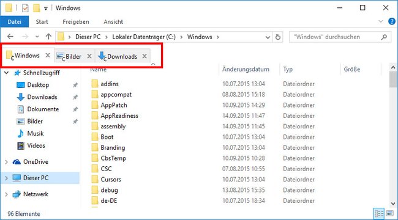Image resolution: width=398 pixels, height=220 pixels.
Task: Switch to large icons view in status bar
Action: tap(389, 214)
